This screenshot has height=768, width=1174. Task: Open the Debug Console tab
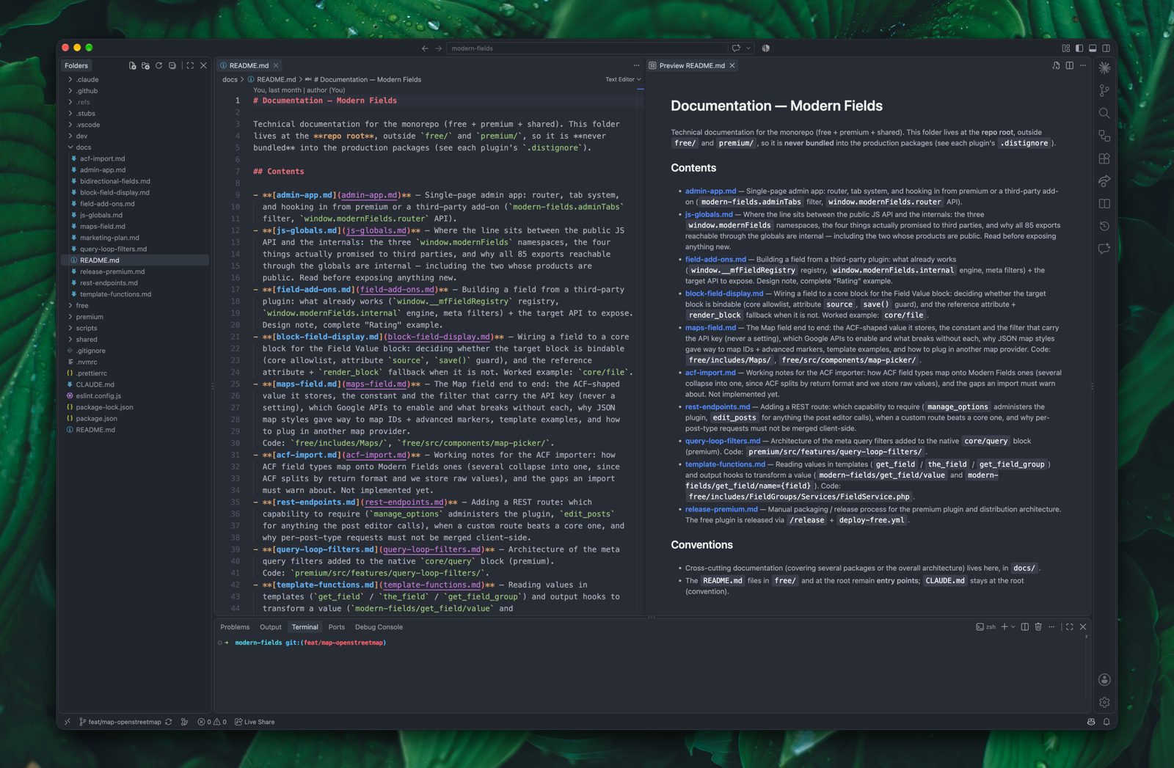point(379,627)
